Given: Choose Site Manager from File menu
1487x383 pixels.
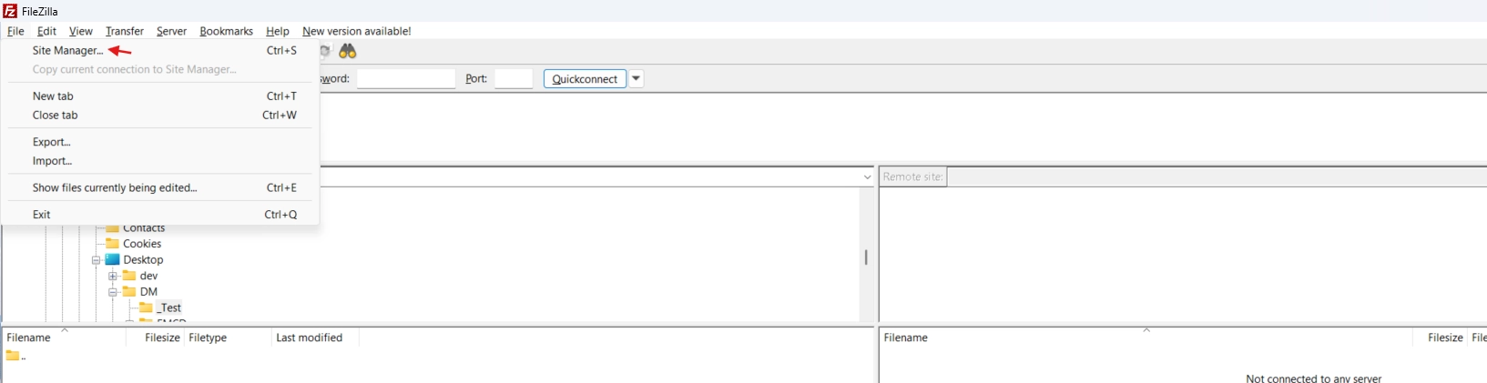Looking at the screenshot, I should pos(67,51).
